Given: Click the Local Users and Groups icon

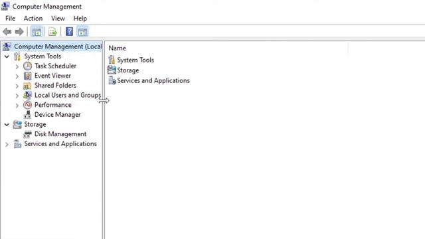Looking at the screenshot, I should [x=27, y=95].
